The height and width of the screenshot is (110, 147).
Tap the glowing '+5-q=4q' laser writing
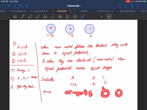pos(79,93)
